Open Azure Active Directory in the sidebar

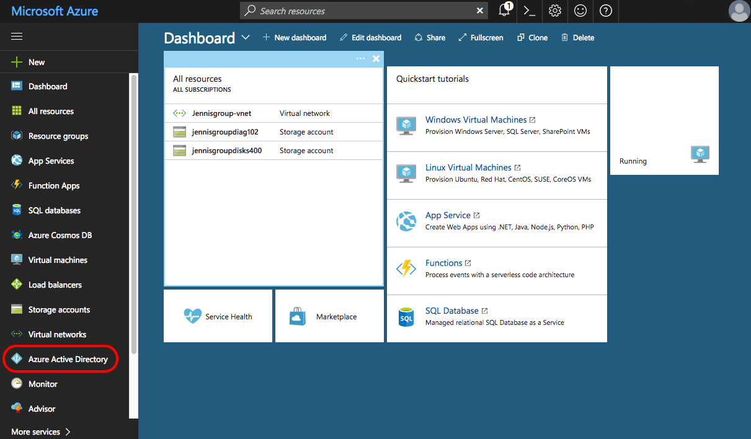point(68,359)
